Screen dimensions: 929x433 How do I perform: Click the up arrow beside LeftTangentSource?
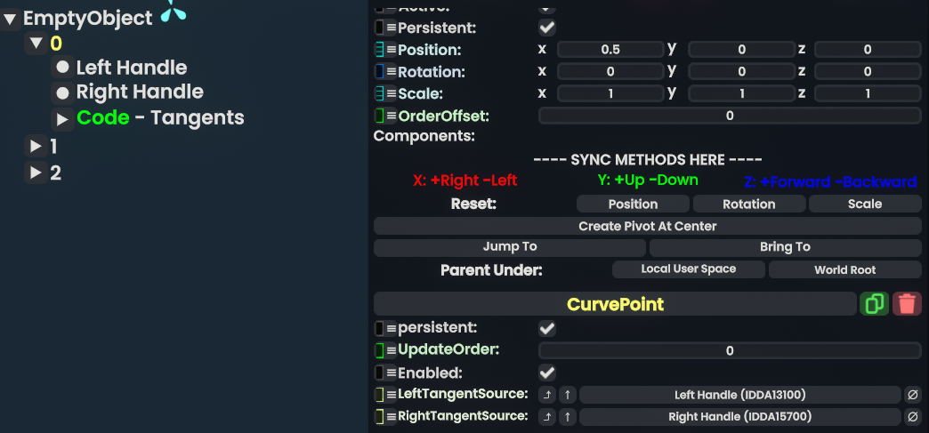pos(567,395)
